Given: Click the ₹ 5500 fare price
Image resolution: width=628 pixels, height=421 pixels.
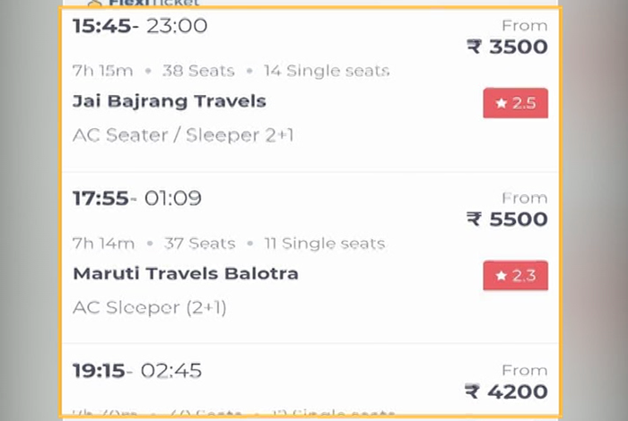Looking at the screenshot, I should [x=507, y=219].
